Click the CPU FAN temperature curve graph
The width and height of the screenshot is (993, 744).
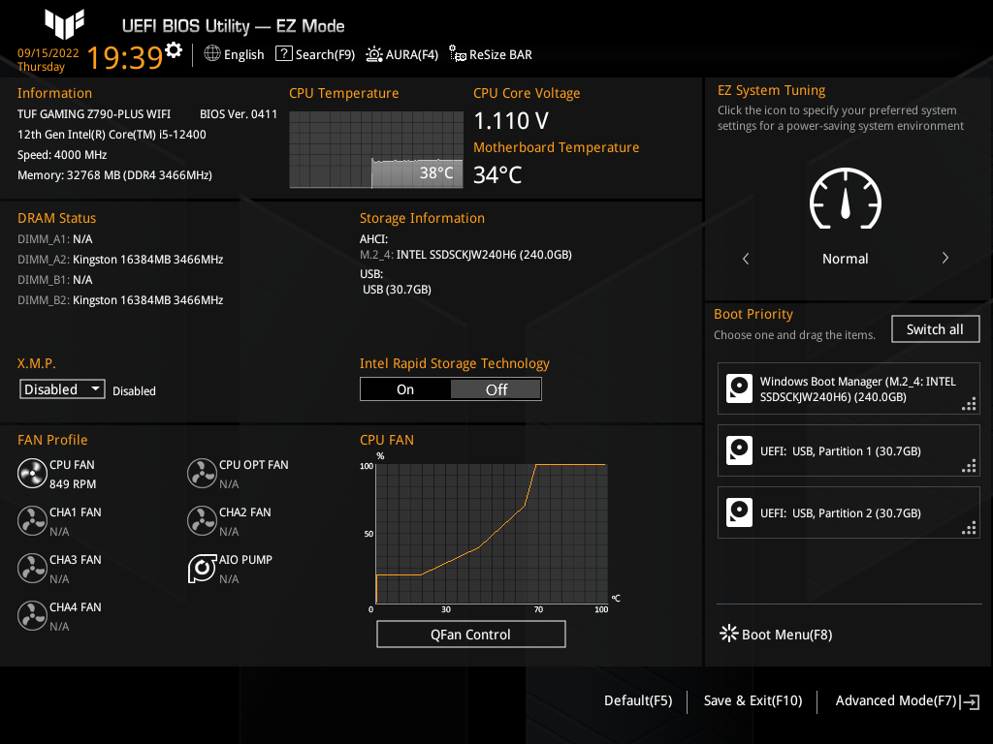[490, 533]
